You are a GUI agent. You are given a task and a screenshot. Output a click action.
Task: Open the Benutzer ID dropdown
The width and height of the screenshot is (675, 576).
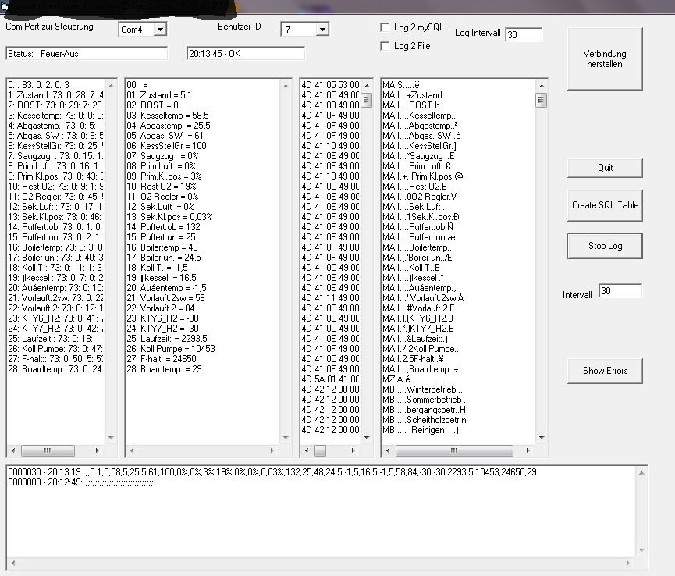322,30
